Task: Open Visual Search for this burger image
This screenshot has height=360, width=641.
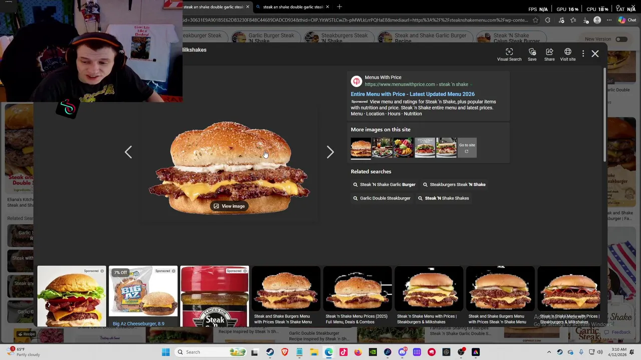Action: point(509,54)
